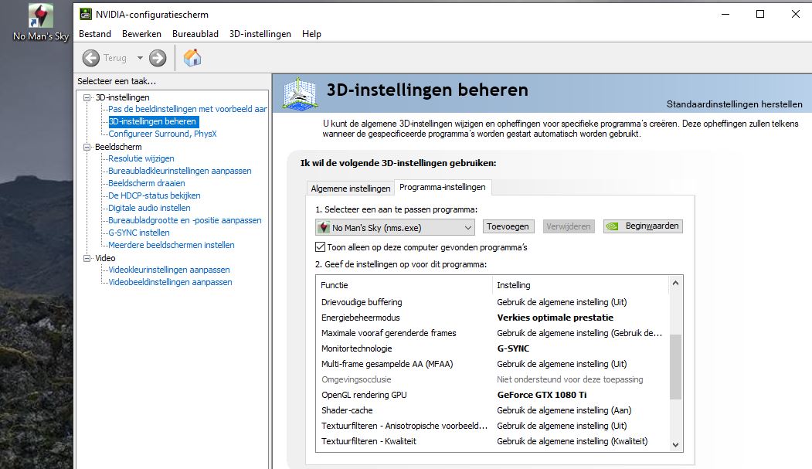This screenshot has width=812, height=469.
Task: Select '3D-instellingen beheren' in task tree
Action: pyautogui.click(x=152, y=121)
